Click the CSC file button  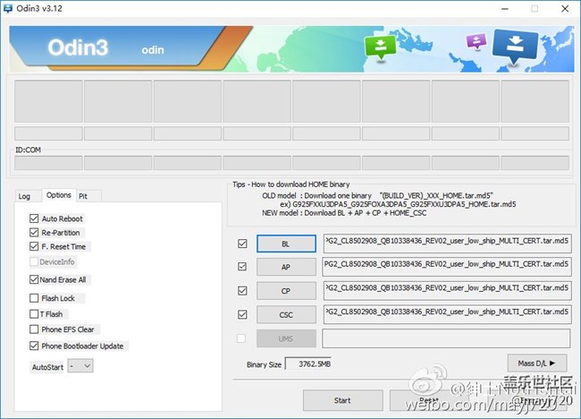click(x=286, y=315)
